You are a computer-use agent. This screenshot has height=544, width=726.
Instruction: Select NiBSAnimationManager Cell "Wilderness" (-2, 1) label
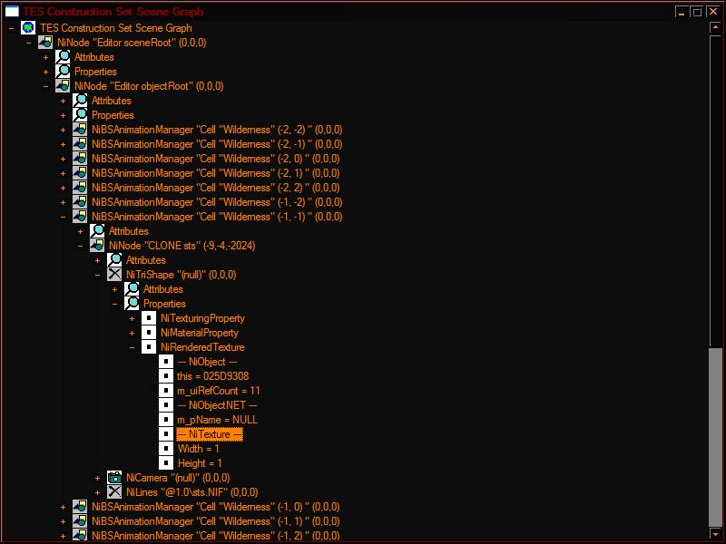pyautogui.click(x=215, y=173)
